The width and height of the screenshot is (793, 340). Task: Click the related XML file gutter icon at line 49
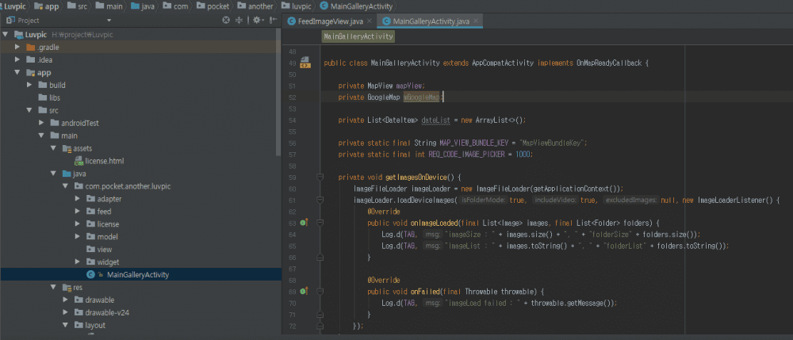305,63
